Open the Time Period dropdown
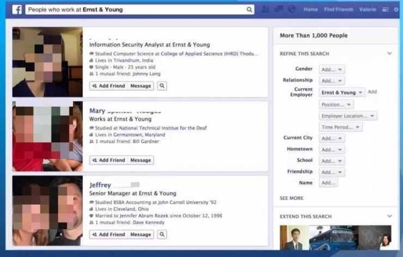Image resolution: width=403 pixels, height=257 pixels. tap(340, 127)
